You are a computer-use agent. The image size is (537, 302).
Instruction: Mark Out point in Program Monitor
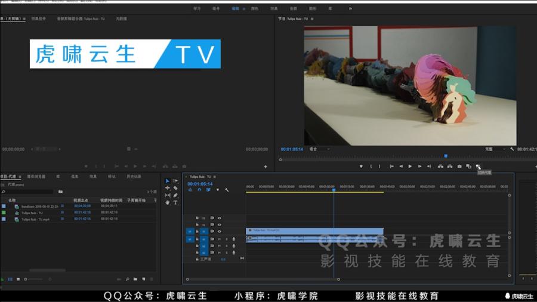click(x=379, y=167)
